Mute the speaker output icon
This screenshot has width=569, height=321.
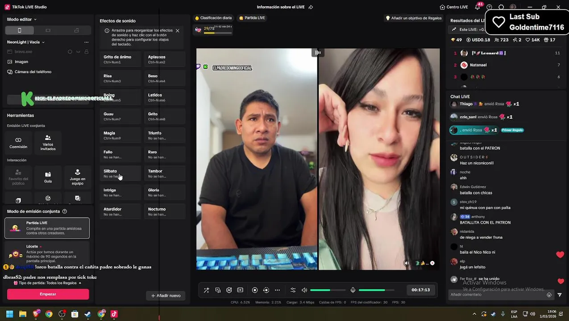(304, 290)
